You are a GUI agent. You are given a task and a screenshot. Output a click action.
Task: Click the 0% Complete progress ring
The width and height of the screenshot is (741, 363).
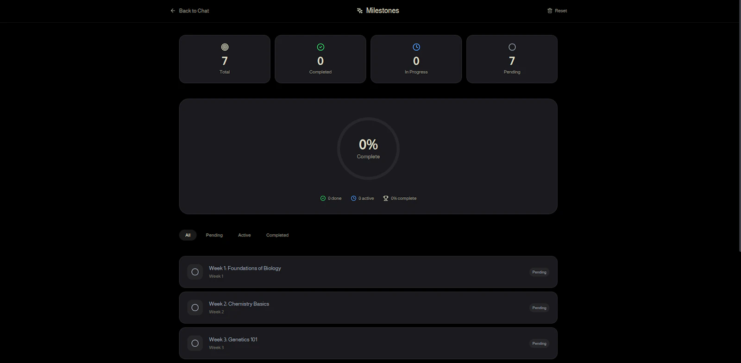click(x=368, y=149)
